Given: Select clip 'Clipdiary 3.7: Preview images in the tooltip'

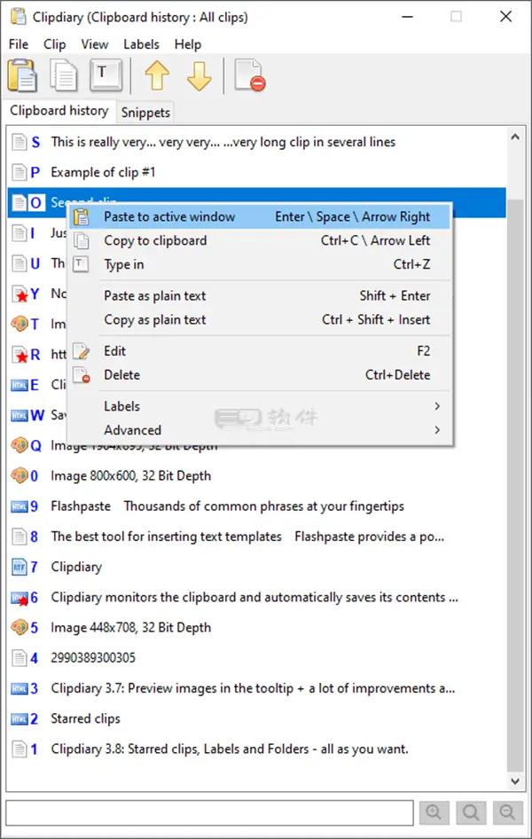Looking at the screenshot, I should (256, 688).
